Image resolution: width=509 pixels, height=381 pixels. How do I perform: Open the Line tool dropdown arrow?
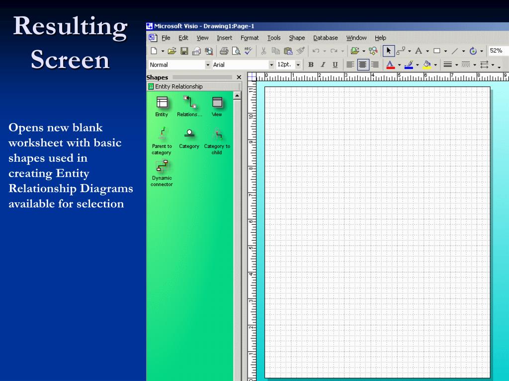[463, 51]
